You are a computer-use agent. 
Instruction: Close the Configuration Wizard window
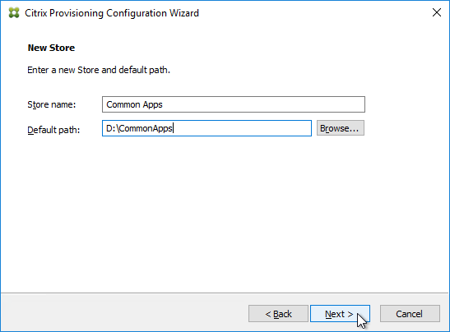[437, 12]
